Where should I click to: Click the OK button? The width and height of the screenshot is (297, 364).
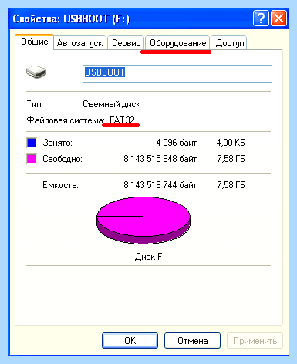[130, 341]
